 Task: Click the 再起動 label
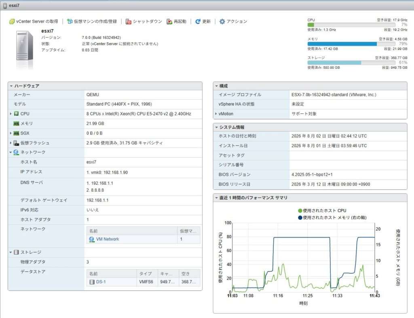(x=180, y=21)
